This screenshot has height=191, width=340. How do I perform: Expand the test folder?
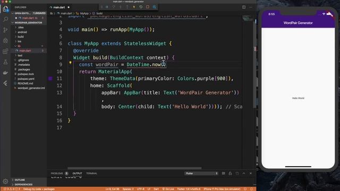click(x=20, y=55)
